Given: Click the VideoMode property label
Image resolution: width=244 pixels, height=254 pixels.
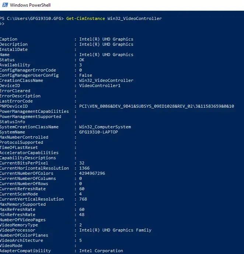Looking at the screenshot, I should [11, 246].
